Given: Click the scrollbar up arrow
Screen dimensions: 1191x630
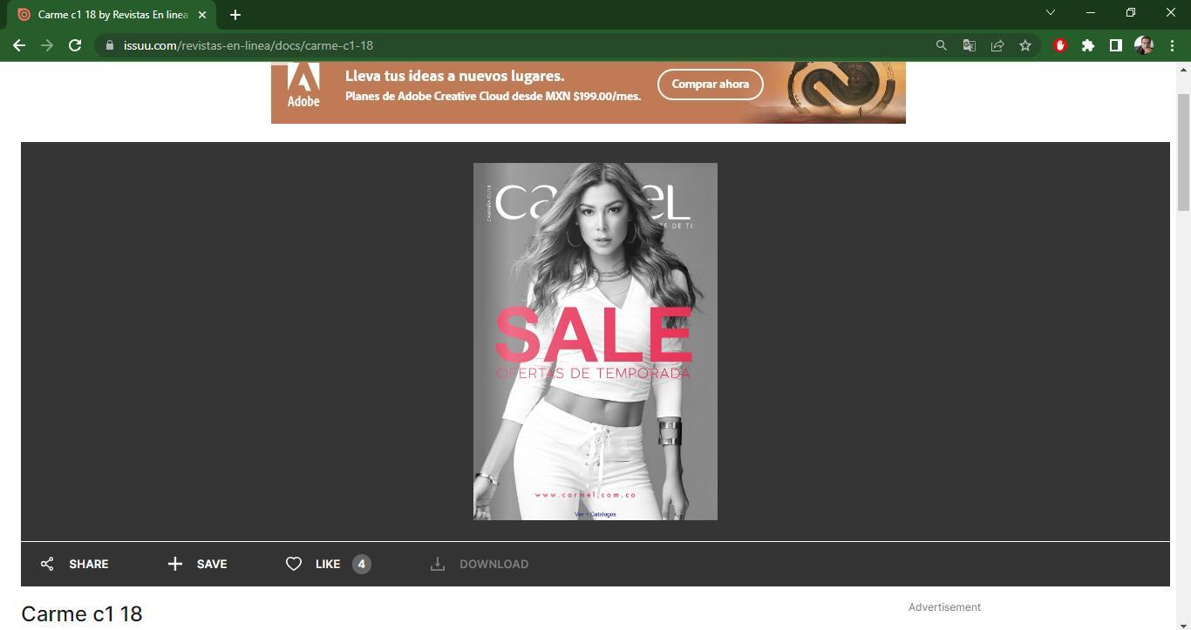Looking at the screenshot, I should point(1183,70).
